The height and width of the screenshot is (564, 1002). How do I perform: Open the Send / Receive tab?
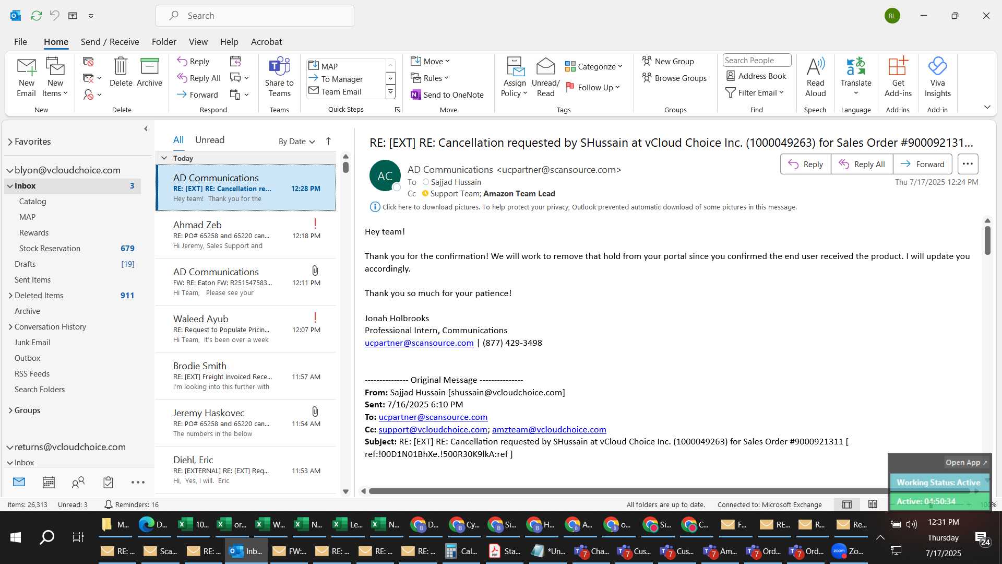(x=110, y=42)
